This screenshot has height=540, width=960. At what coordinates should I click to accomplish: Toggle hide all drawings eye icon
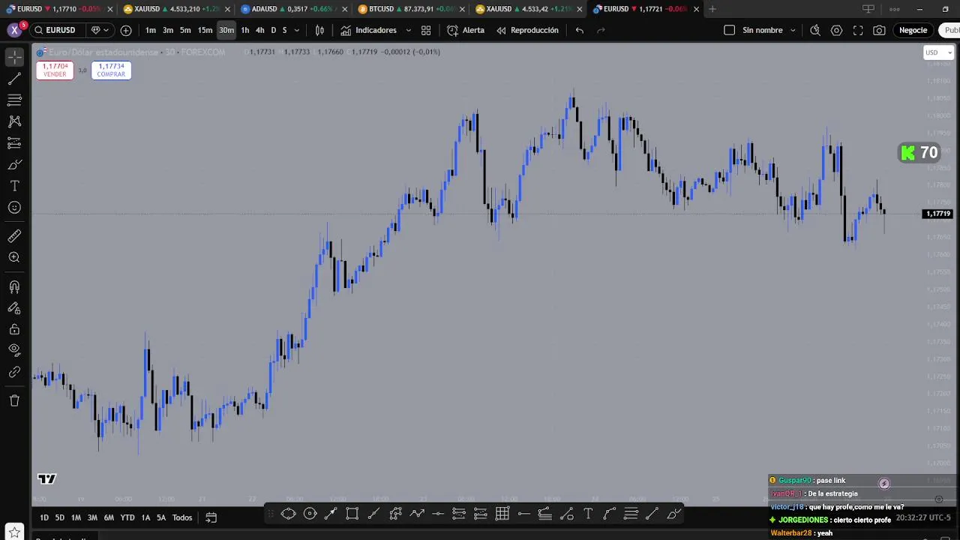[x=14, y=349]
